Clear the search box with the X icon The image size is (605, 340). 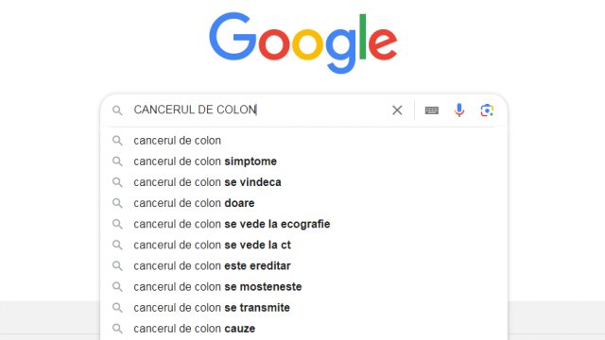pos(397,110)
